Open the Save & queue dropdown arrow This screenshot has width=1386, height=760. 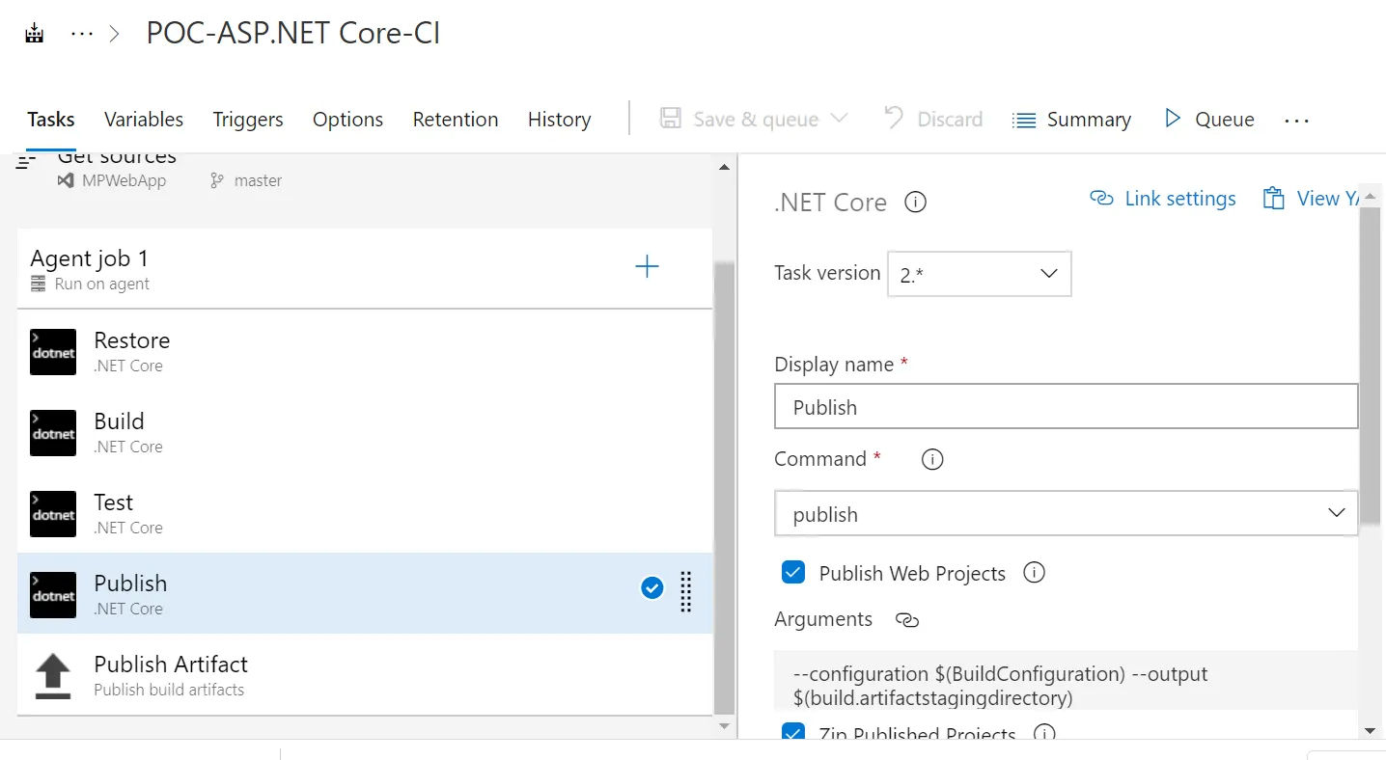point(839,119)
